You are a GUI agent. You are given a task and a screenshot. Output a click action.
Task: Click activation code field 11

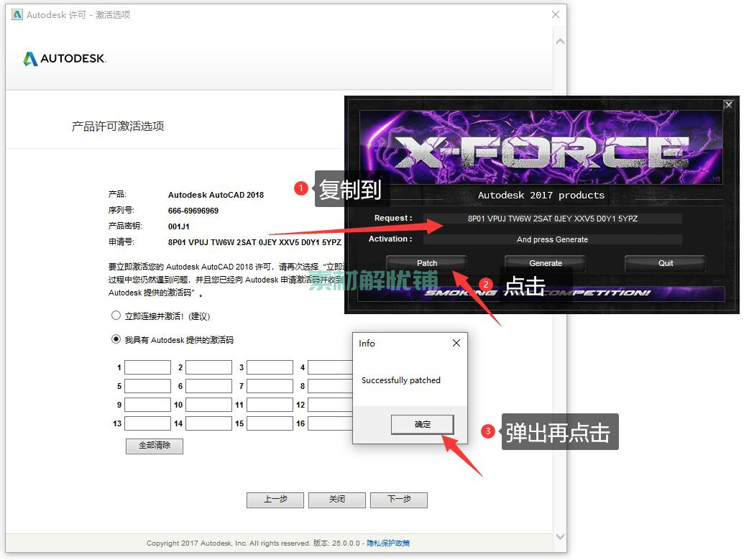(270, 404)
